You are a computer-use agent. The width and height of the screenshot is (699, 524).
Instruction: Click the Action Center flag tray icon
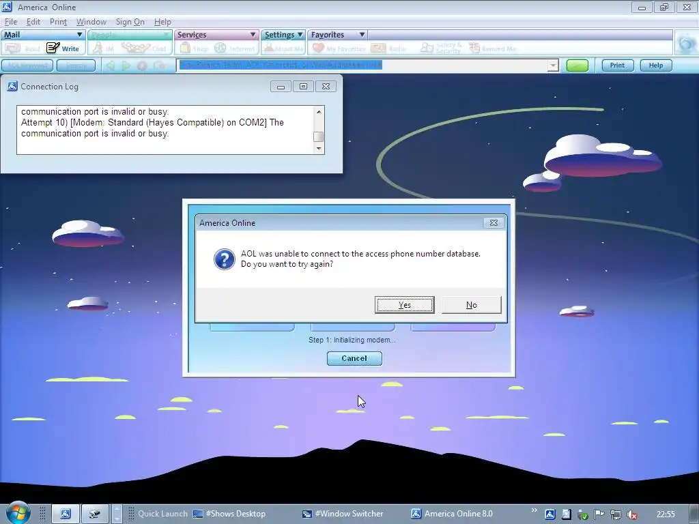coord(599,514)
